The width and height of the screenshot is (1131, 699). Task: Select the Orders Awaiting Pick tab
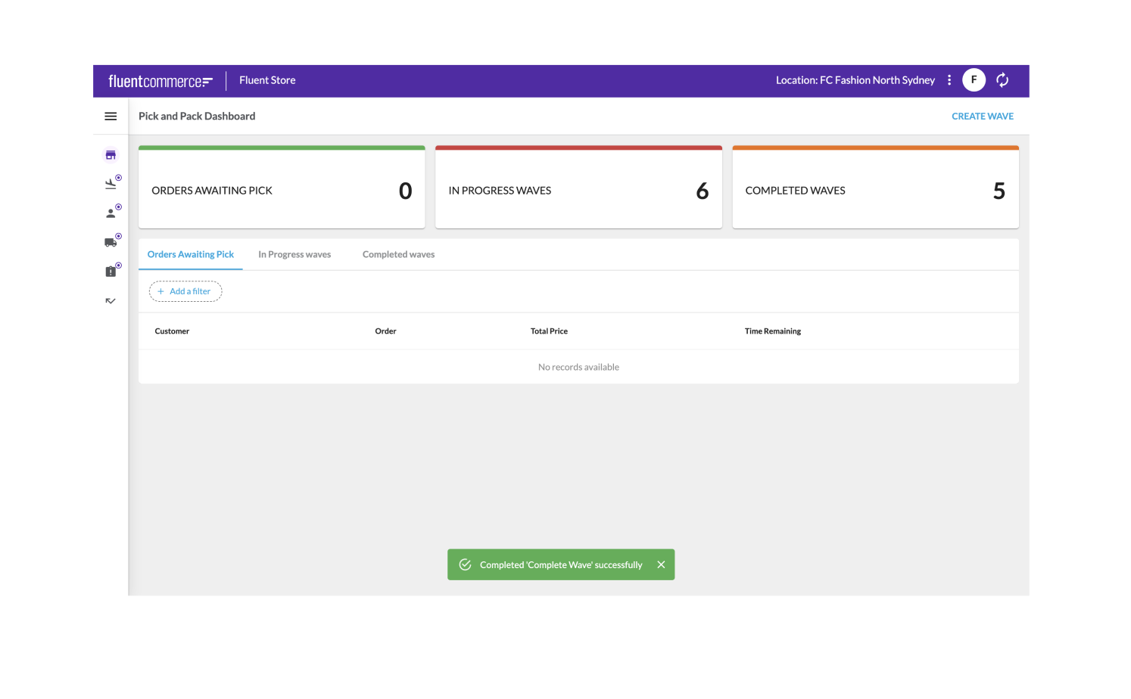[x=191, y=255]
